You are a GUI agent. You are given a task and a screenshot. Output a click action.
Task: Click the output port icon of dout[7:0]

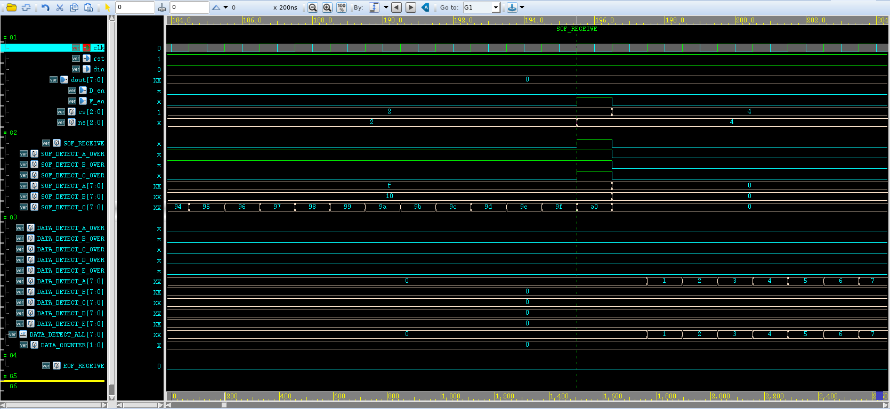64,80
